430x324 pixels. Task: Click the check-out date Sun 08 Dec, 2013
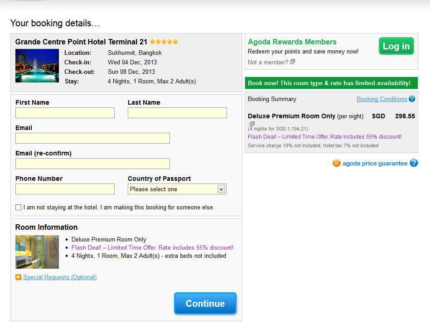click(131, 72)
